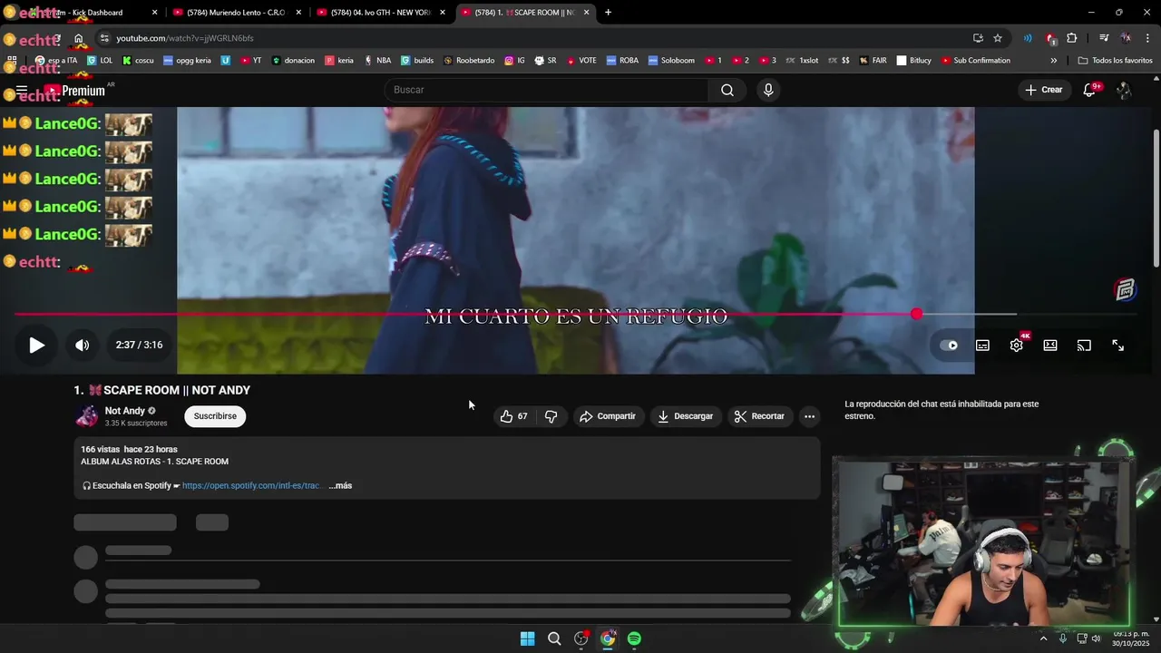Open the donacion bookmark

[x=293, y=61]
